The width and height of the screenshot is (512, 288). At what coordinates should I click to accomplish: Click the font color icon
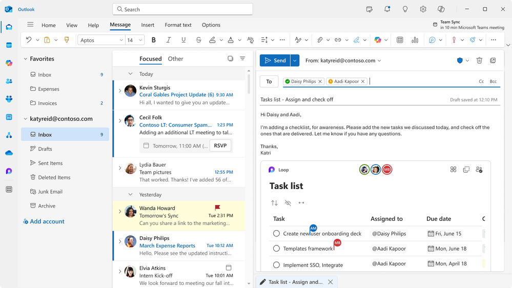231,40
